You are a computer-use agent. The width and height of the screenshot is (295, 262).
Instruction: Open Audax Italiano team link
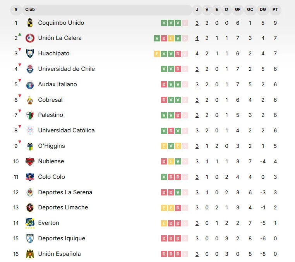coord(57,84)
